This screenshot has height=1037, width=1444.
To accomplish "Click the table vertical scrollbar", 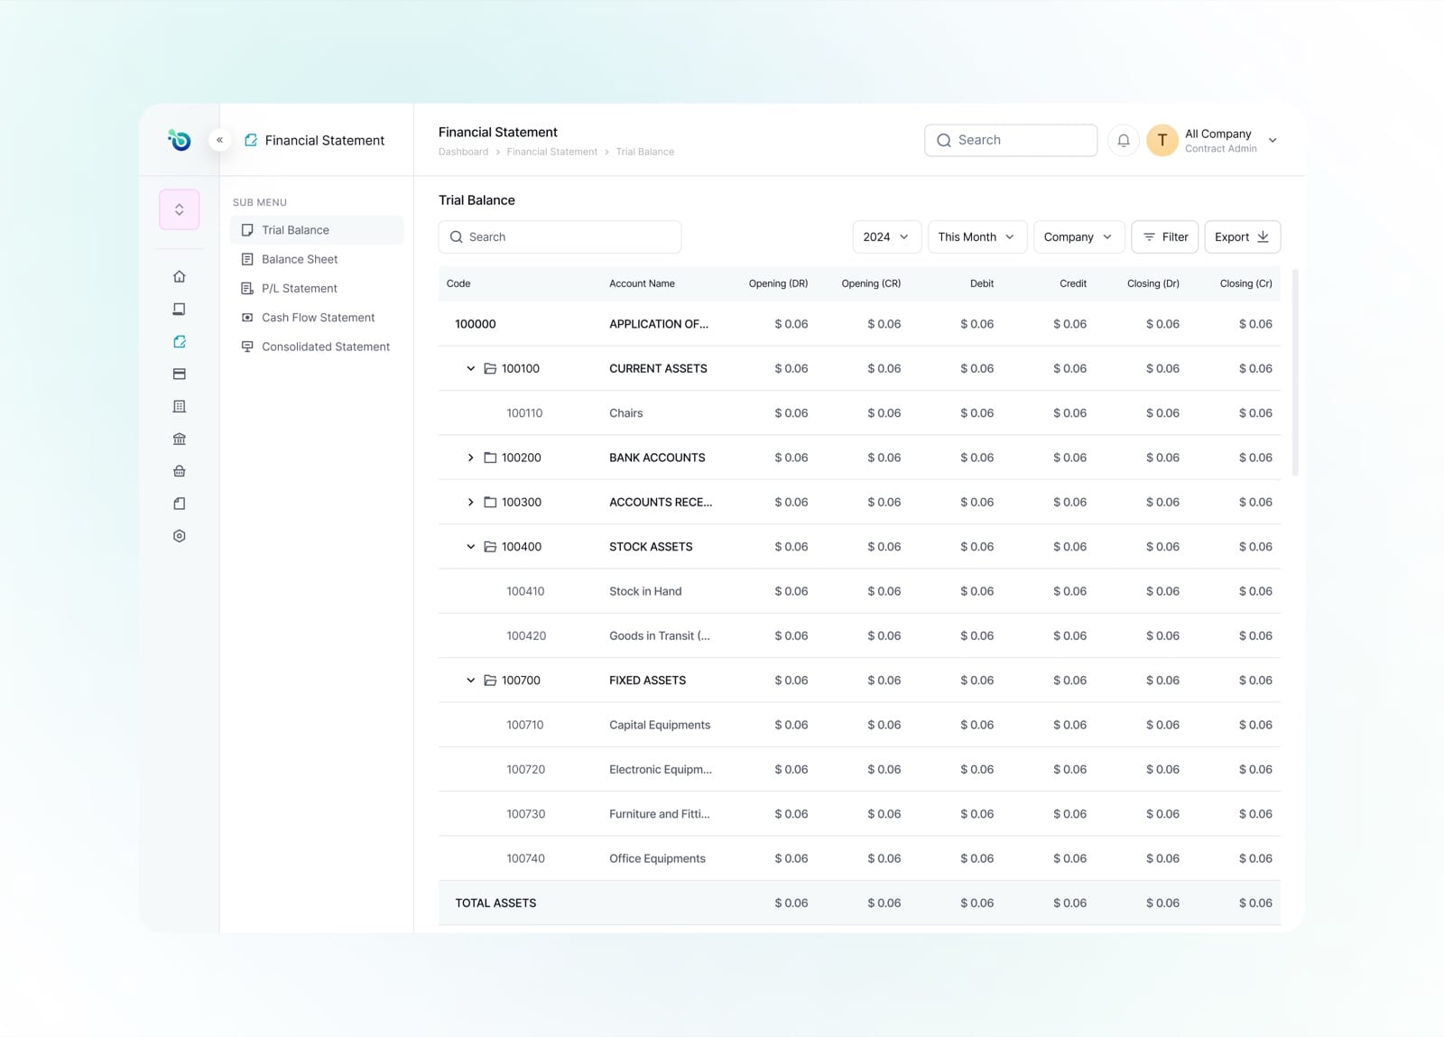I will (1295, 372).
